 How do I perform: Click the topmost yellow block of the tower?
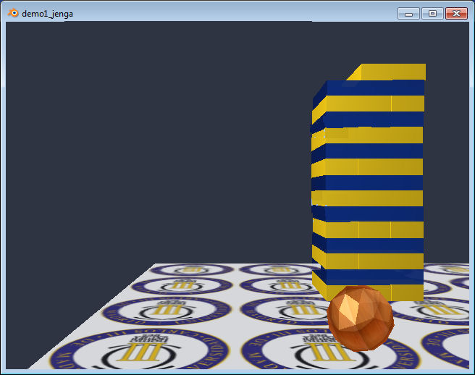(387, 72)
